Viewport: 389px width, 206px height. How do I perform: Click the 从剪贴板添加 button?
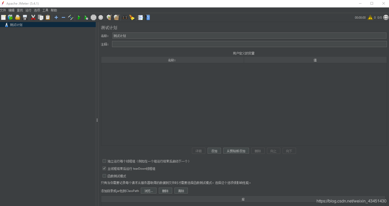pos(236,151)
